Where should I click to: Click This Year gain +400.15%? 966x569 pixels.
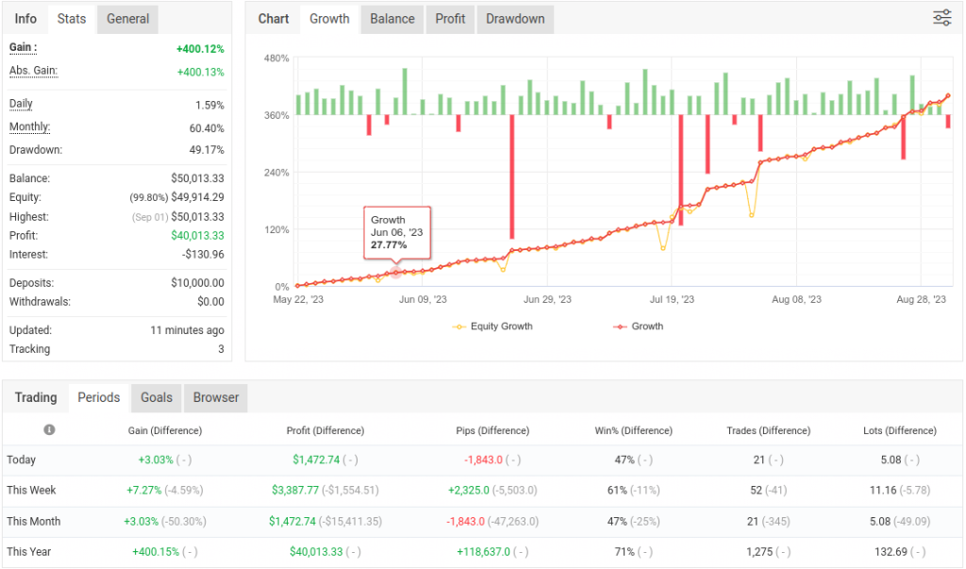[x=156, y=552]
